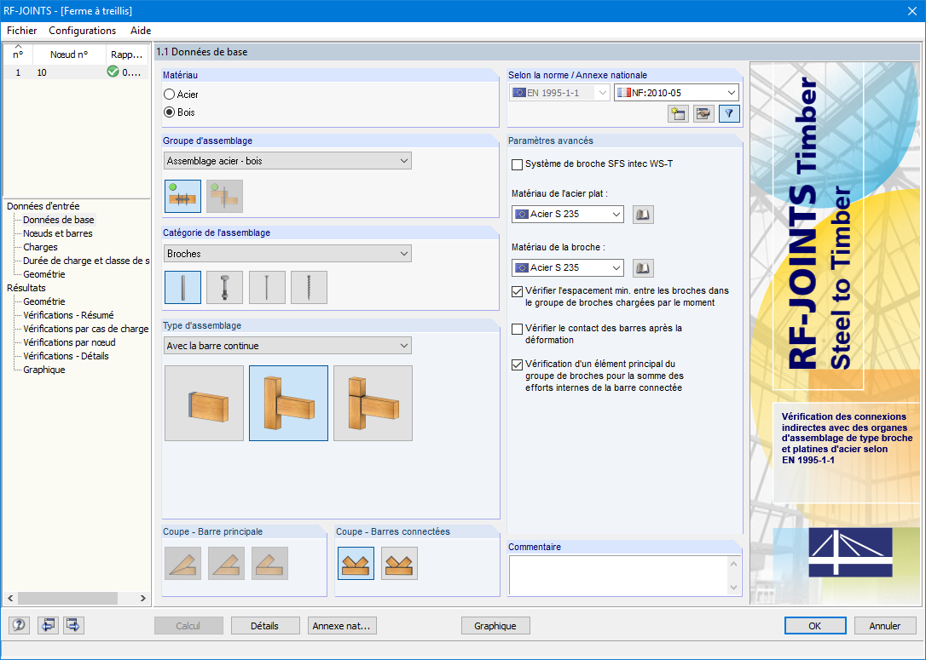Screen dimensions: 926x660
Task: Click the green check status in row 1
Action: [x=113, y=72]
